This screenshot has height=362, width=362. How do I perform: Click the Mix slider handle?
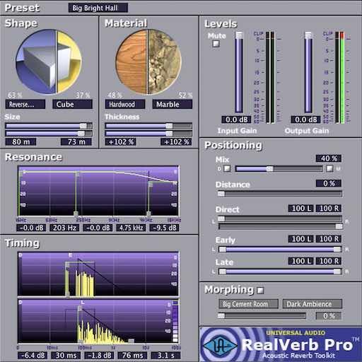(270, 169)
